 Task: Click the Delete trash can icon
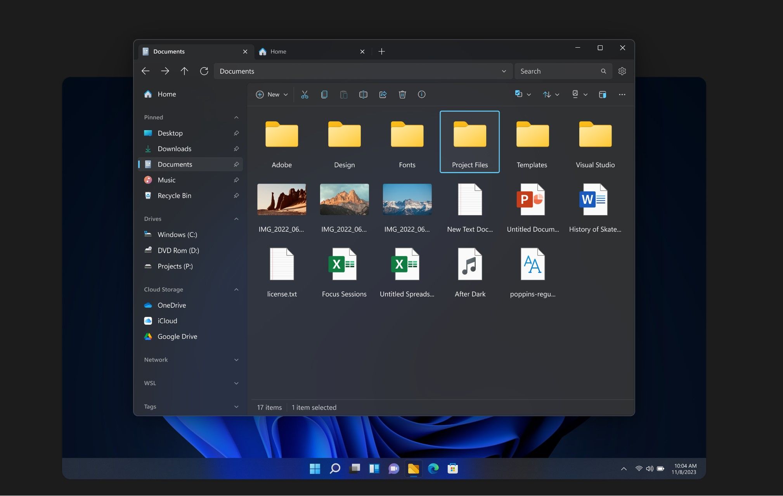point(402,95)
